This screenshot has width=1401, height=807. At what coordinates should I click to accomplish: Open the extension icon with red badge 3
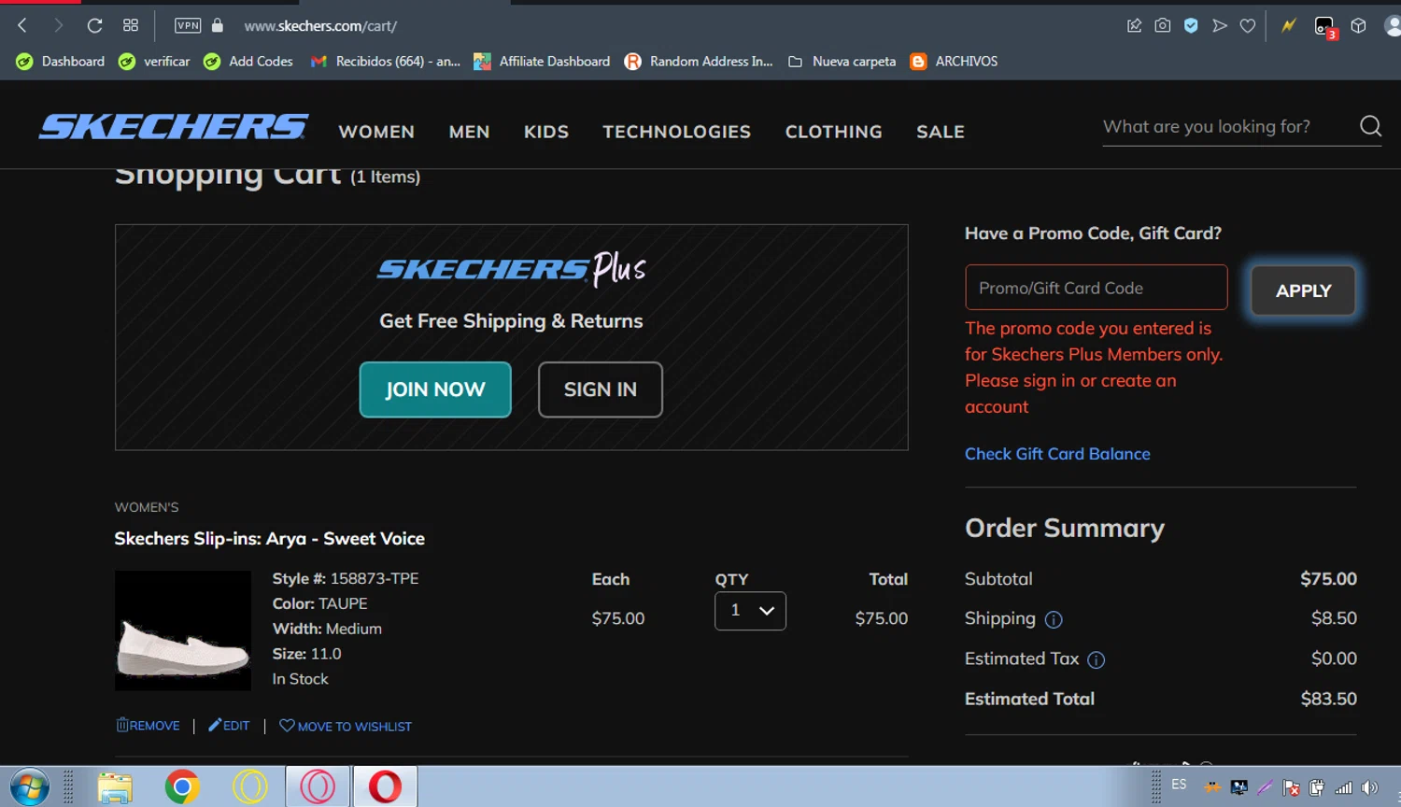coord(1325,26)
